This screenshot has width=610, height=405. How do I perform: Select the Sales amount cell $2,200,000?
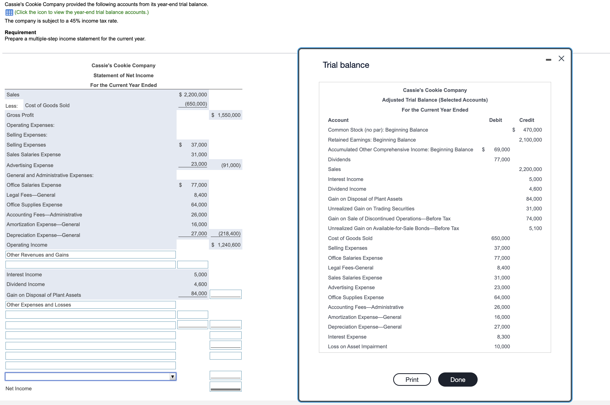coord(193,95)
